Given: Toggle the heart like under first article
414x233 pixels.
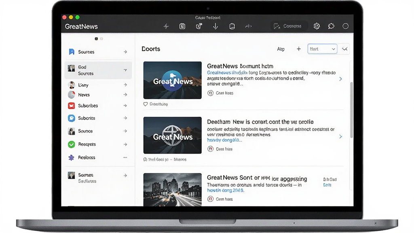Looking at the screenshot, I should point(146,104).
